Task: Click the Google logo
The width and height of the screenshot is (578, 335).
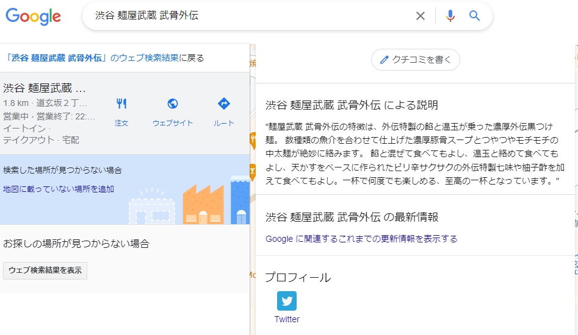Action: (x=33, y=16)
